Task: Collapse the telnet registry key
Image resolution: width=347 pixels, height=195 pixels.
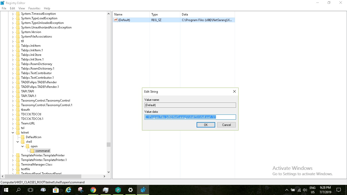Action: tap(13, 133)
